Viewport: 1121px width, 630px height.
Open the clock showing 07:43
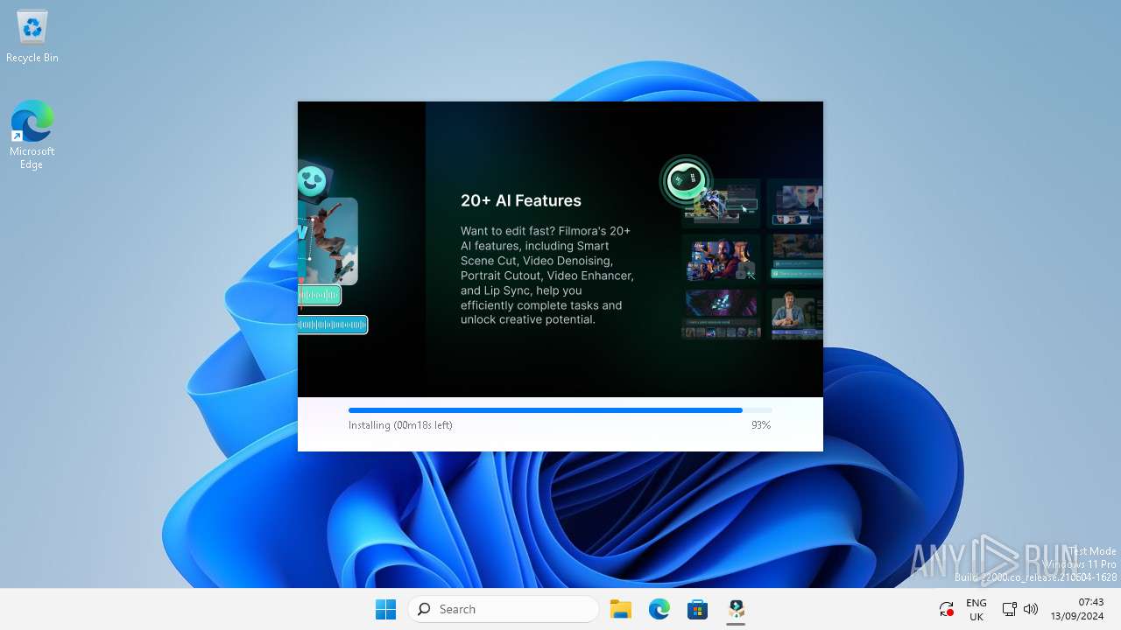point(1077,609)
